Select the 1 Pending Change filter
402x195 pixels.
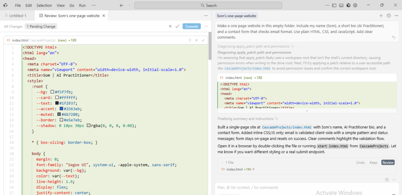[41, 26]
